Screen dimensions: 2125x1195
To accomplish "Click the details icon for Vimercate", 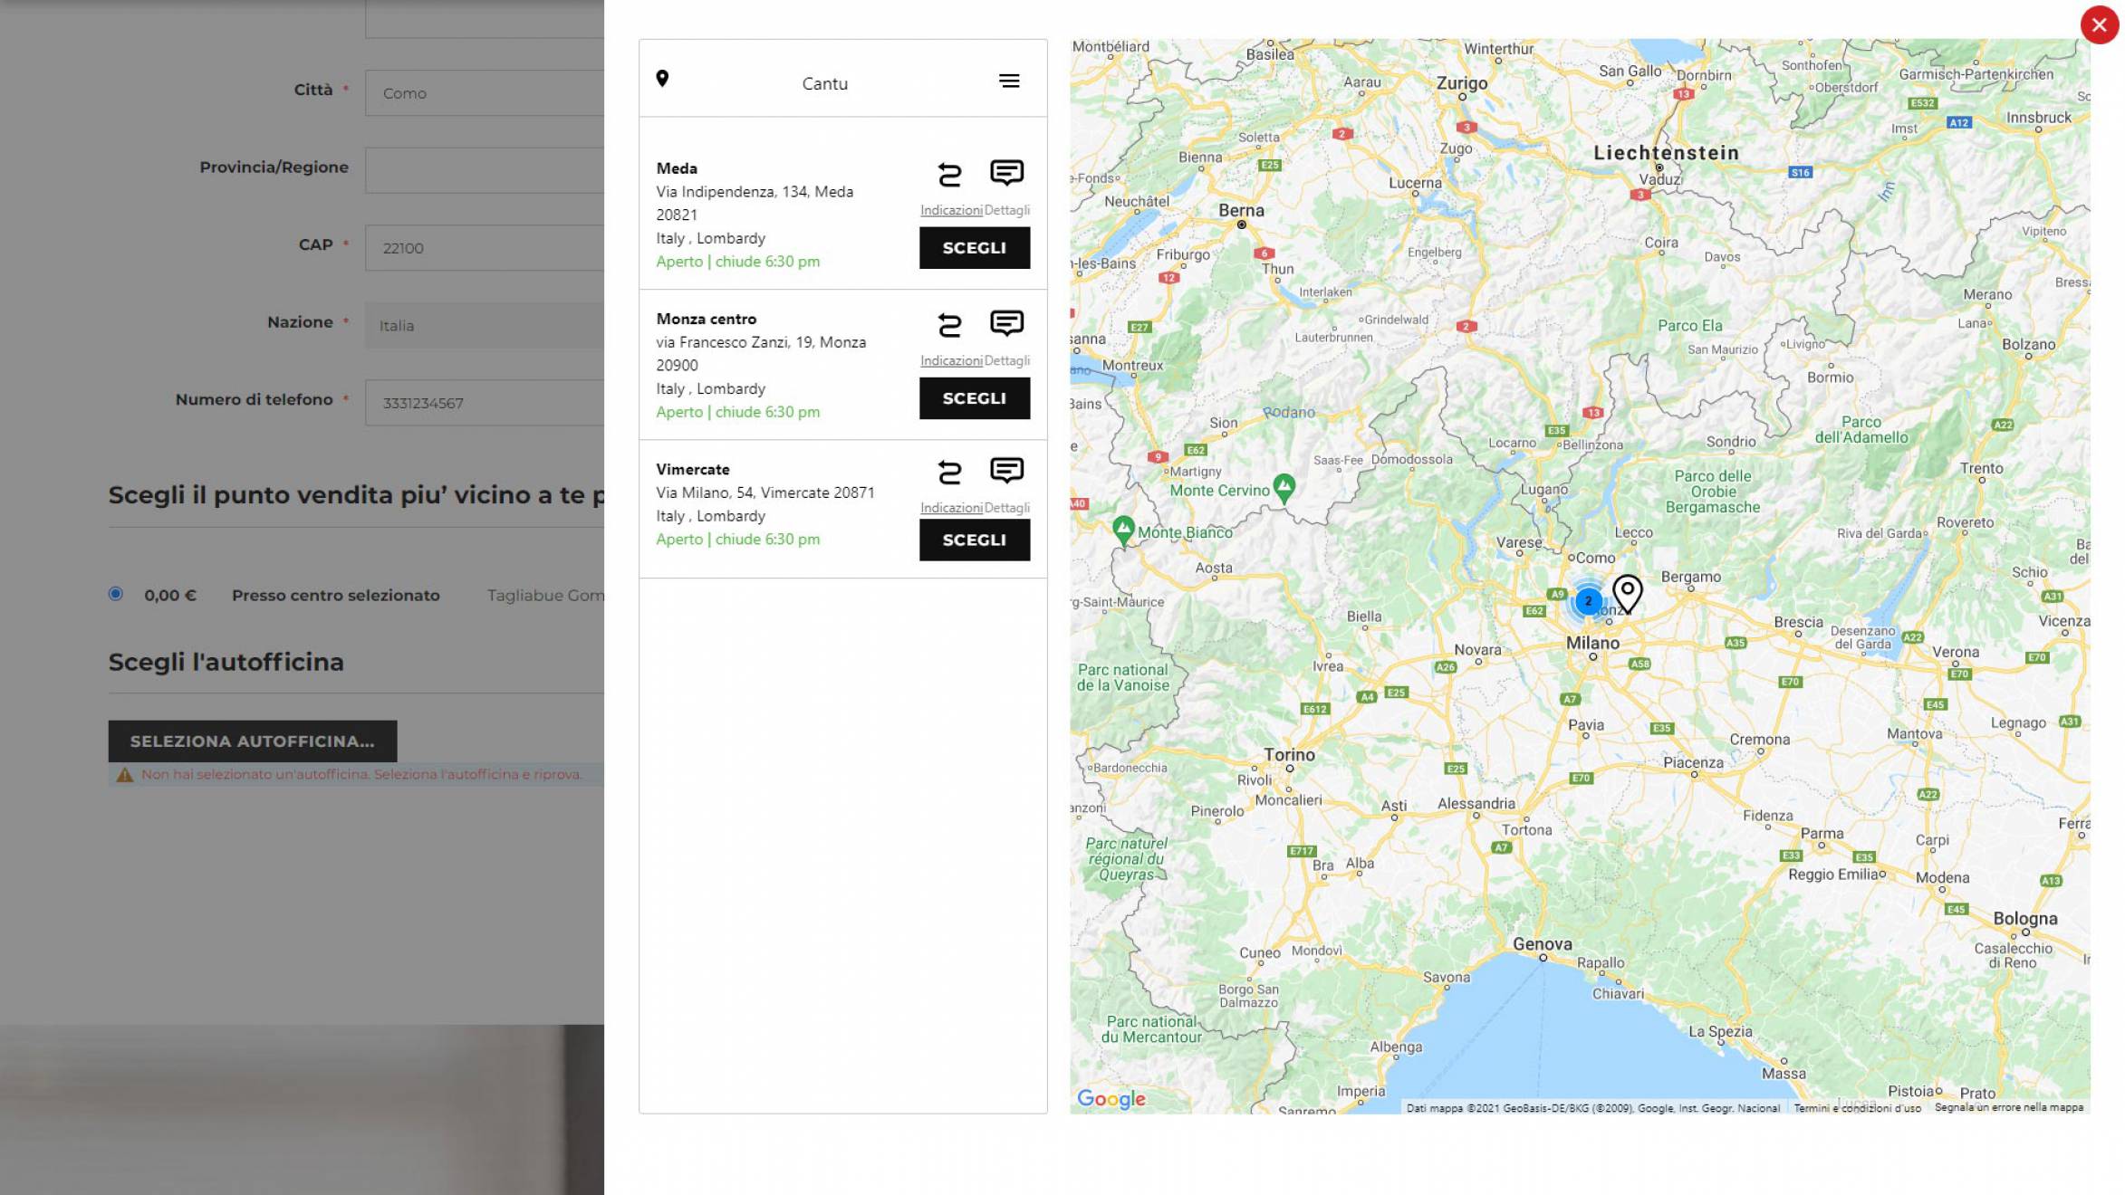I will point(1006,471).
